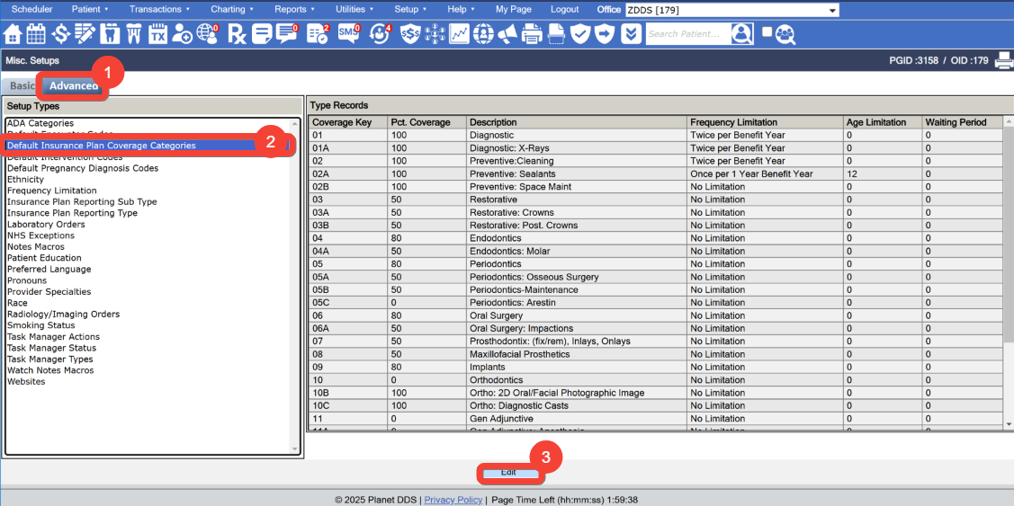Open the chat messages icon
The width and height of the screenshot is (1014, 506).
[x=286, y=33]
